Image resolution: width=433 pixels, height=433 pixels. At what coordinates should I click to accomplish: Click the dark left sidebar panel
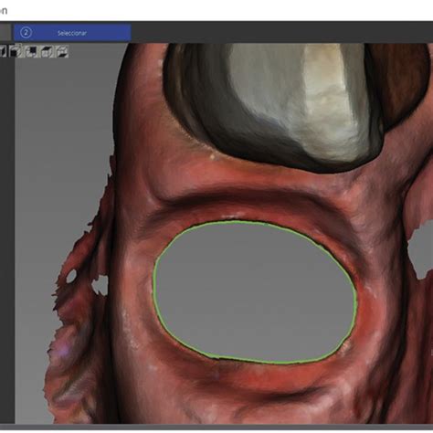tap(7, 238)
